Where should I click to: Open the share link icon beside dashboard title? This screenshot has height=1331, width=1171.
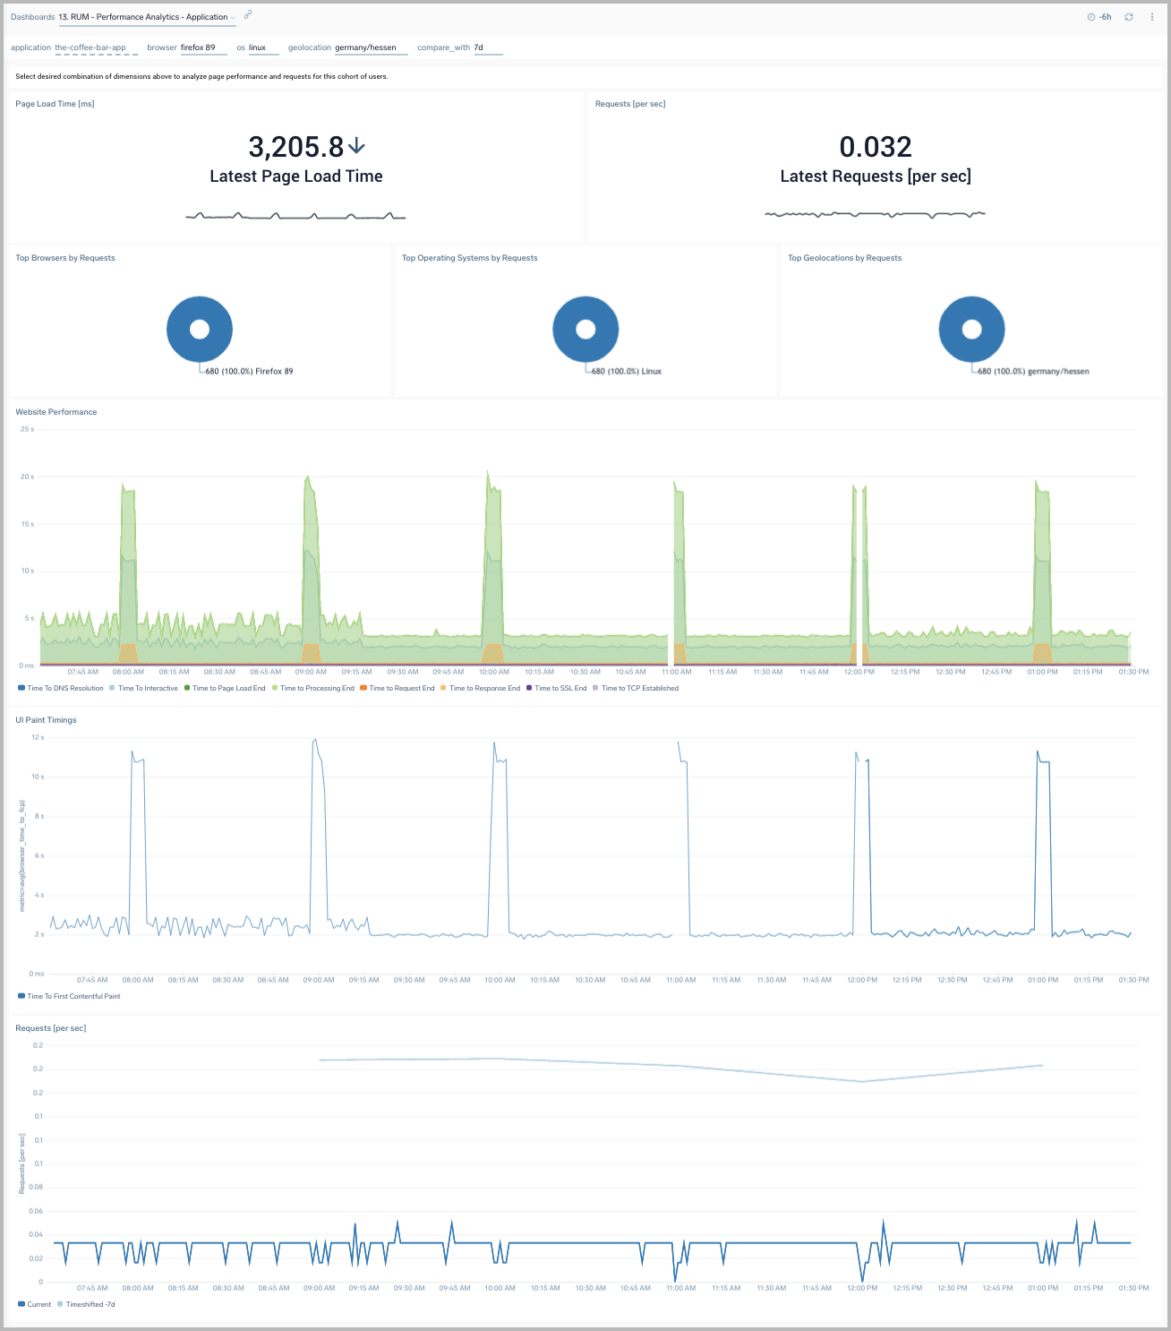click(248, 14)
